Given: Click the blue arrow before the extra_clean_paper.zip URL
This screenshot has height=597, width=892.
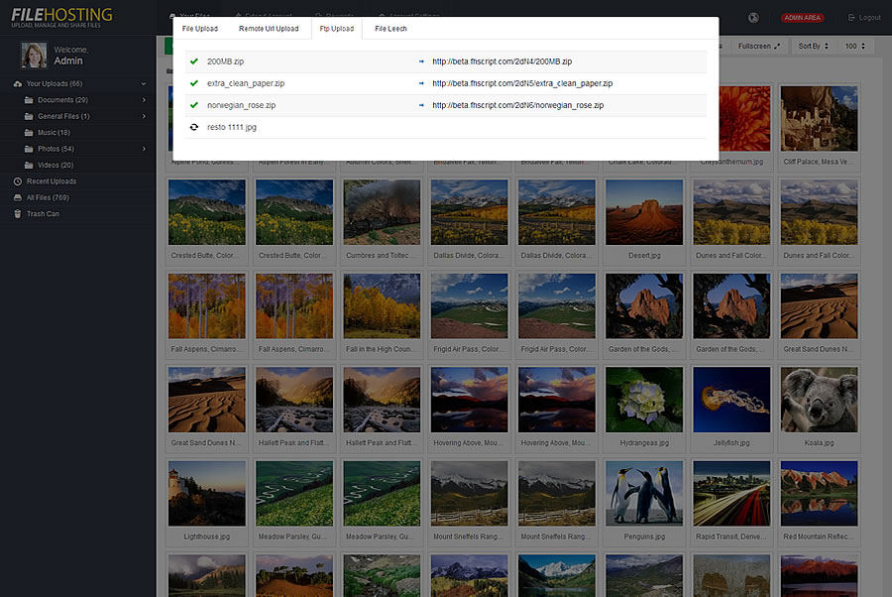Looking at the screenshot, I should coord(421,83).
